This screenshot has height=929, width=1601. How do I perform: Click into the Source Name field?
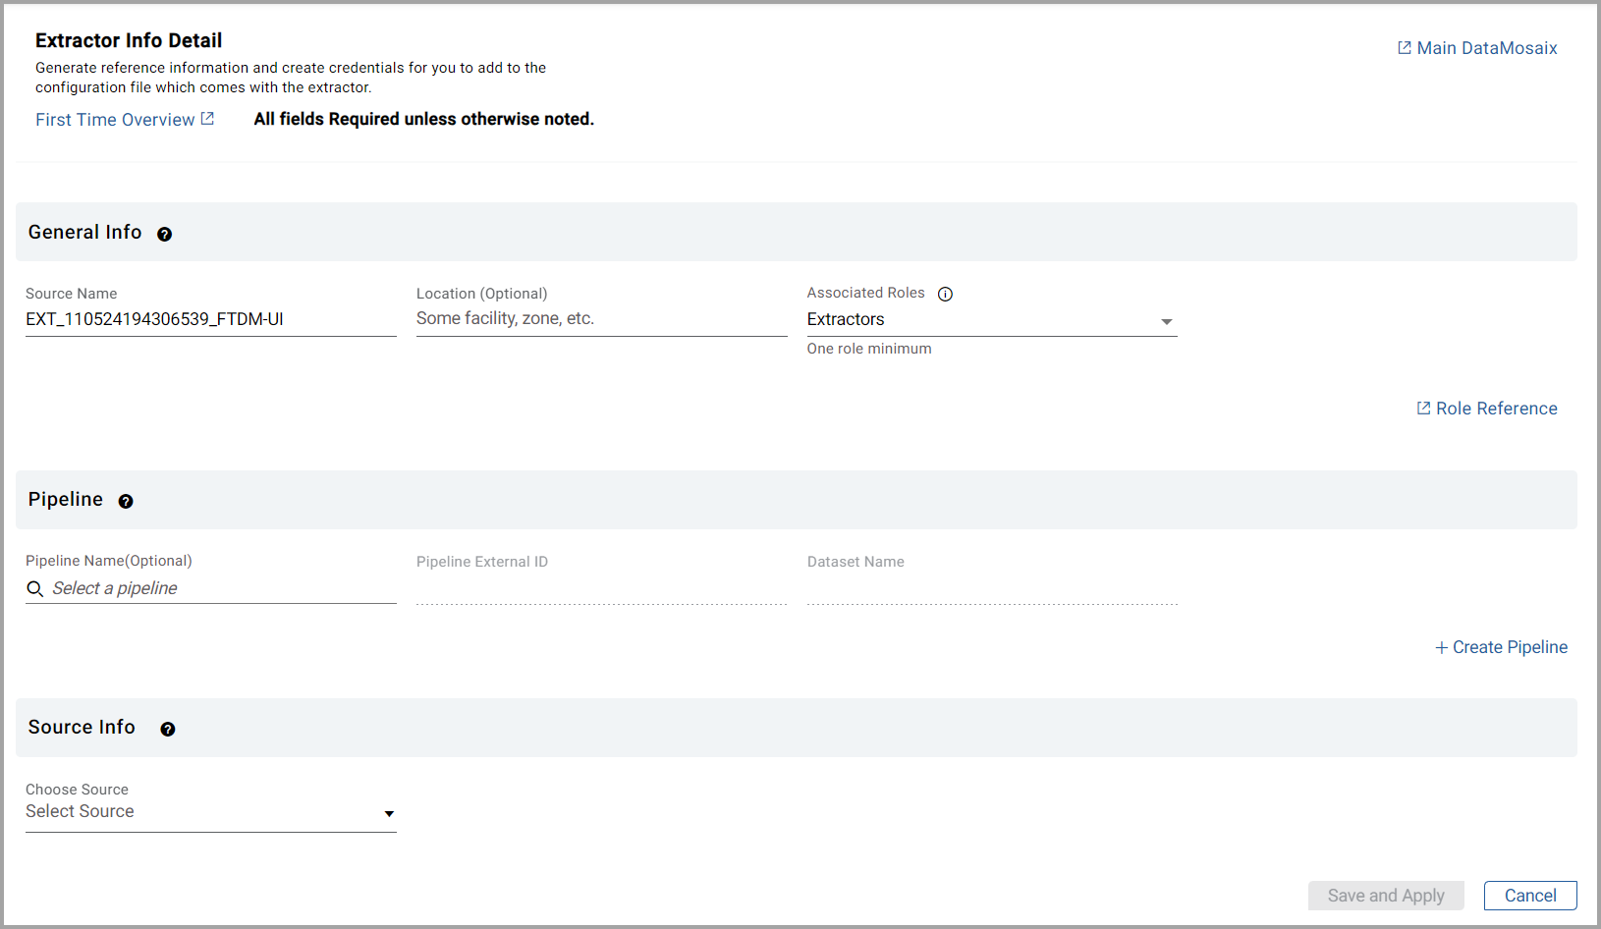(x=210, y=319)
